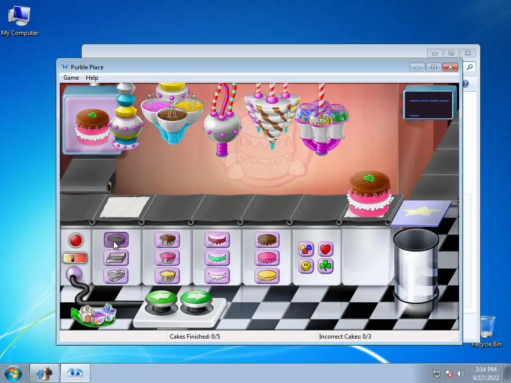Apply yellow icing topping
The image size is (511, 383).
pyautogui.click(x=267, y=275)
